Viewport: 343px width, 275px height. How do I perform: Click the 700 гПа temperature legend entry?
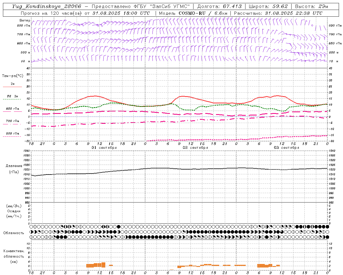click(13, 121)
